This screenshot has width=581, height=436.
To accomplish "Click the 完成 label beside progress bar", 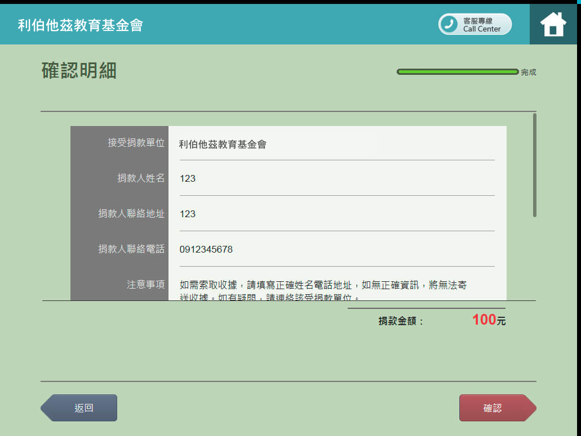I will point(528,73).
